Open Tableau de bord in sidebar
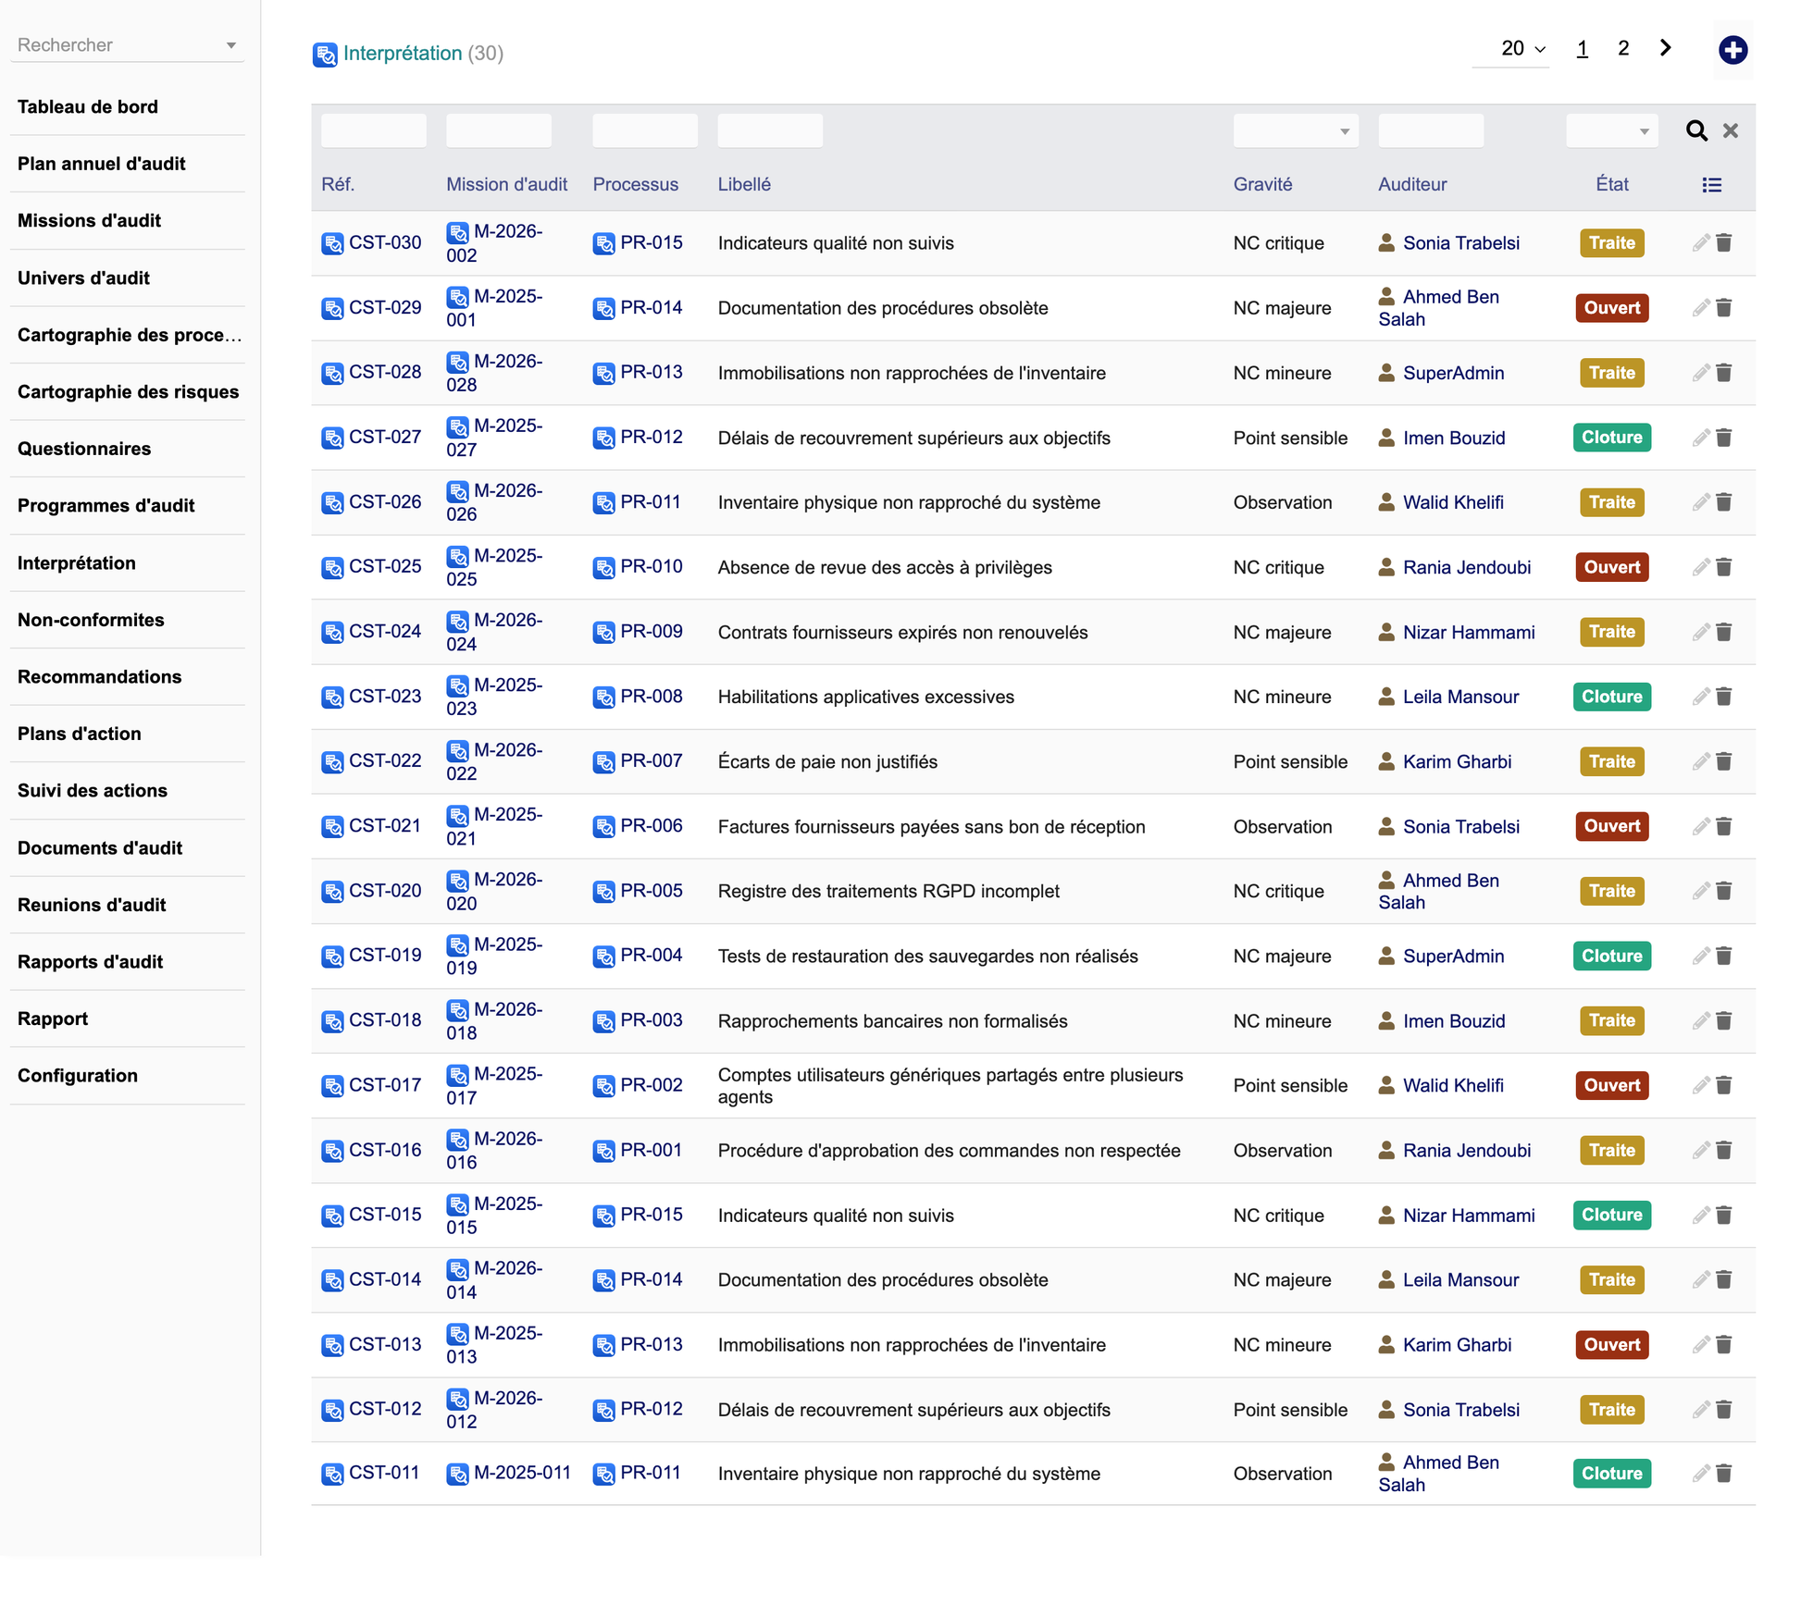Screen dimensions: 1801x1605 (x=88, y=106)
